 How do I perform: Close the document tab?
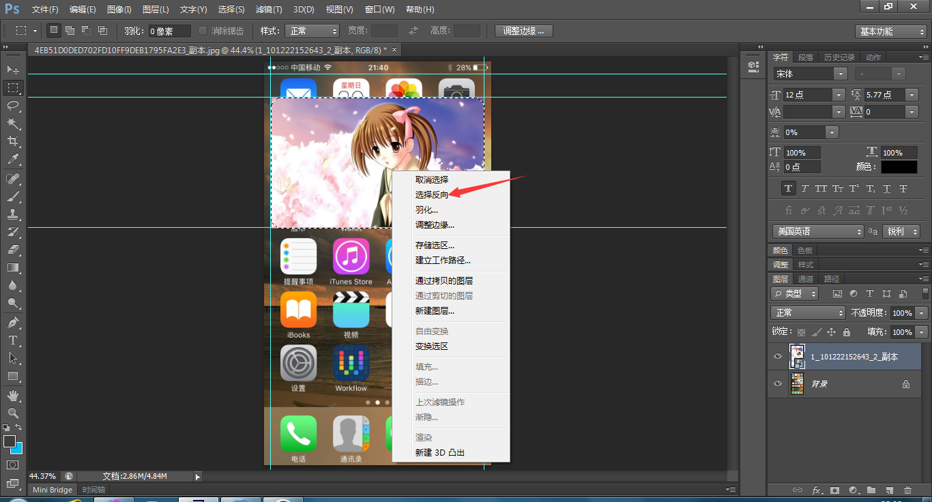(394, 49)
